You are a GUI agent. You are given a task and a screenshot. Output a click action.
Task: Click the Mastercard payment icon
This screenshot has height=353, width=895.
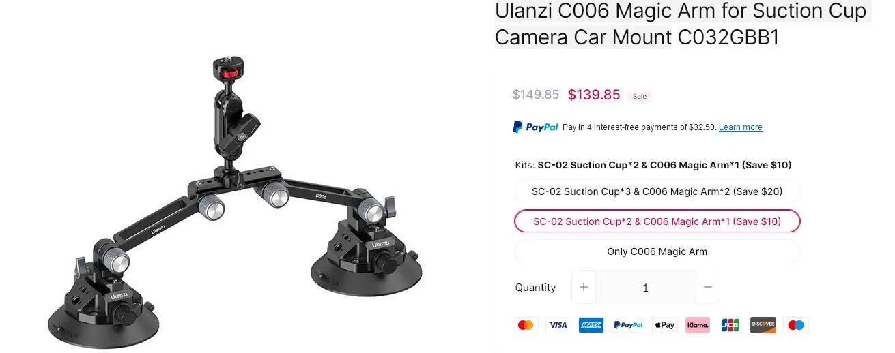click(526, 325)
